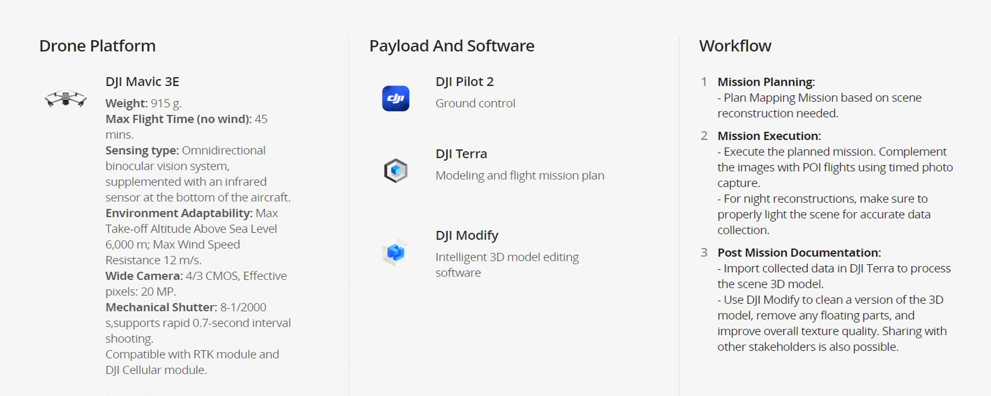This screenshot has height=396, width=991.
Task: Click the DJI Modify cube icon
Action: [x=395, y=252]
